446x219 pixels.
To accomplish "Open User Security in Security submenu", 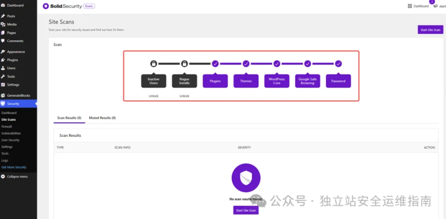I will click(x=10, y=140).
